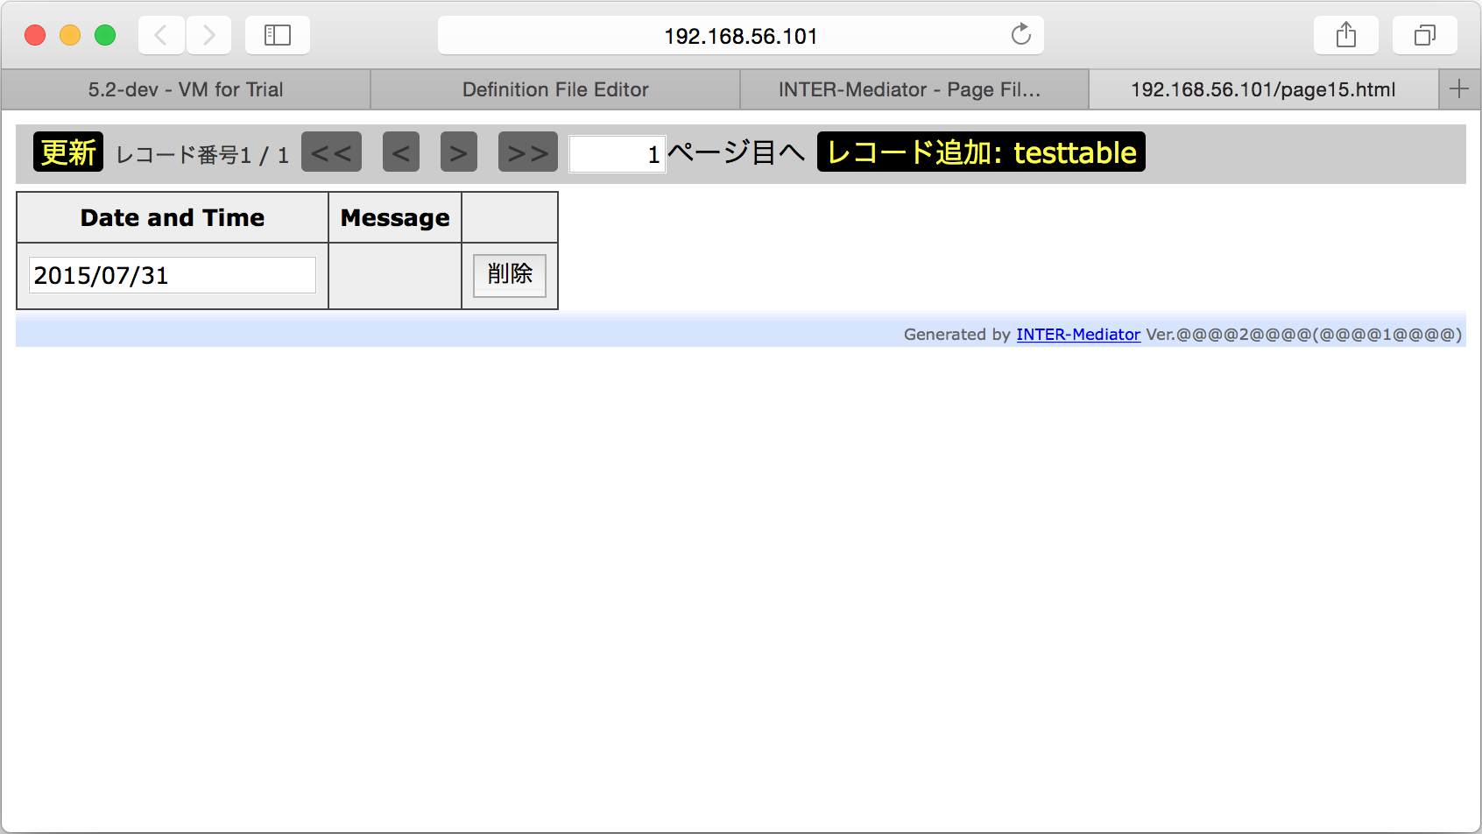Click the Message column header
Image resolution: width=1482 pixels, height=834 pixels.
tap(395, 217)
